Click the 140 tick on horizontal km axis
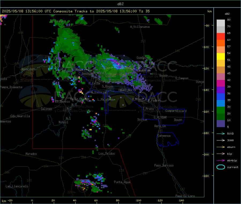Viewport: 241px width, 204px height. (182, 200)
